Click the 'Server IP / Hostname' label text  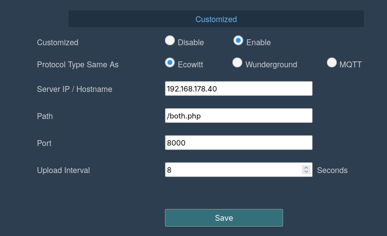74,89
